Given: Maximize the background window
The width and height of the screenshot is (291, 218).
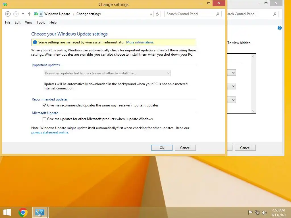Looking at the screenshot, I should [x=266, y=3].
